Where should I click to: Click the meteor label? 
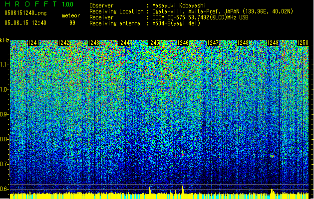point(71,15)
